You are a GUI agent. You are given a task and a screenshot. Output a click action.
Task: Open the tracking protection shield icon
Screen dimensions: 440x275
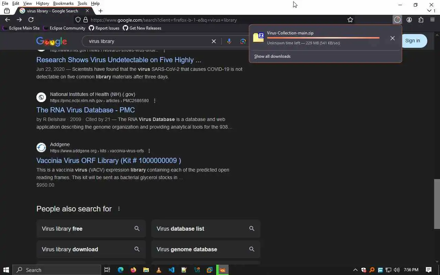(78, 20)
